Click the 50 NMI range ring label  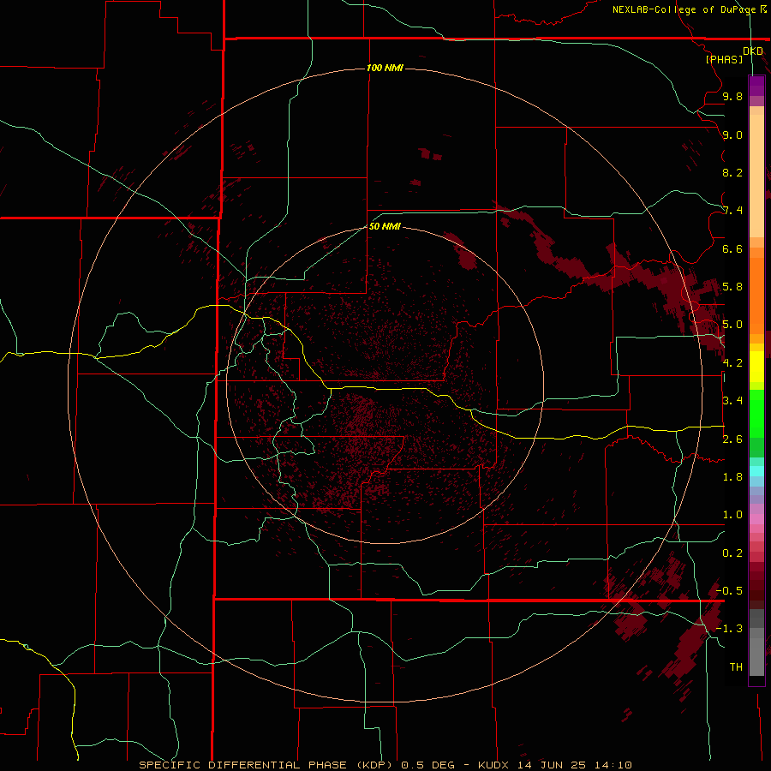click(385, 226)
